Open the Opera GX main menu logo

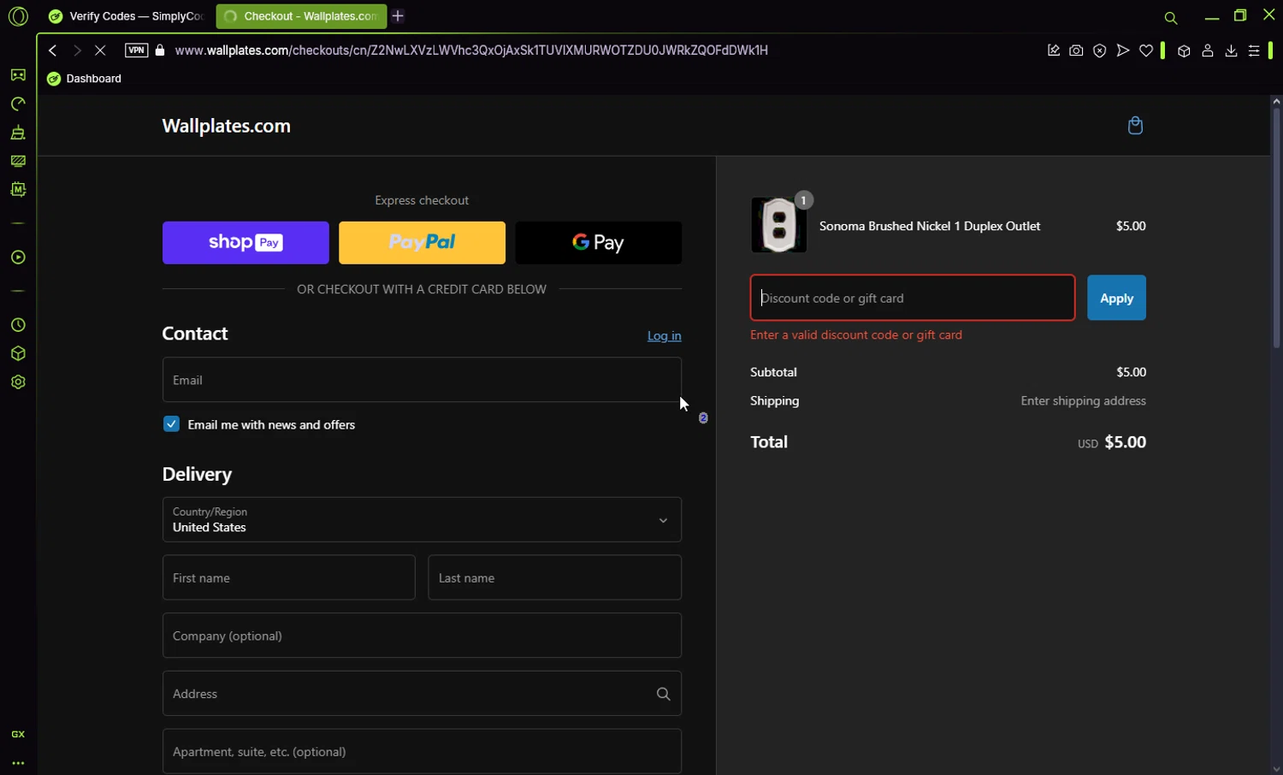(x=18, y=16)
